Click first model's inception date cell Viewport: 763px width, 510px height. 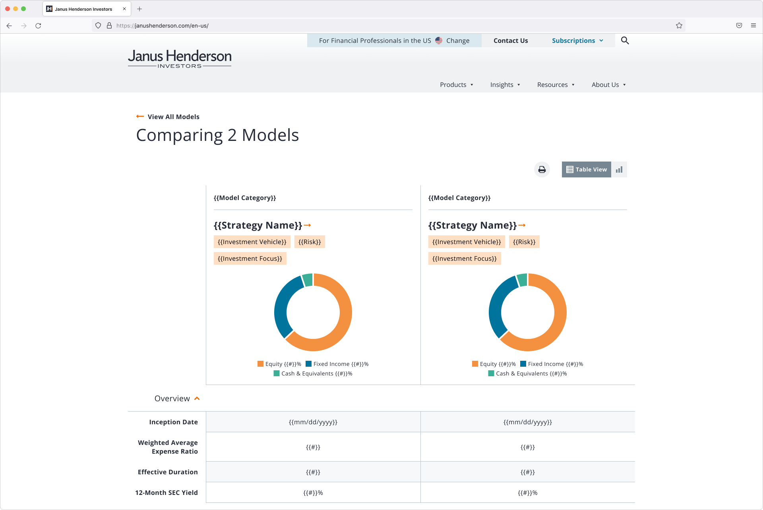[313, 422]
